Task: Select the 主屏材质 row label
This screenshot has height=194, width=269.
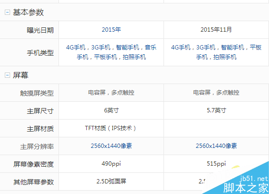Action: 40,129
